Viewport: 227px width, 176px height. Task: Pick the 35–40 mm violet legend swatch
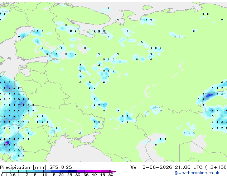[x=89, y=171]
